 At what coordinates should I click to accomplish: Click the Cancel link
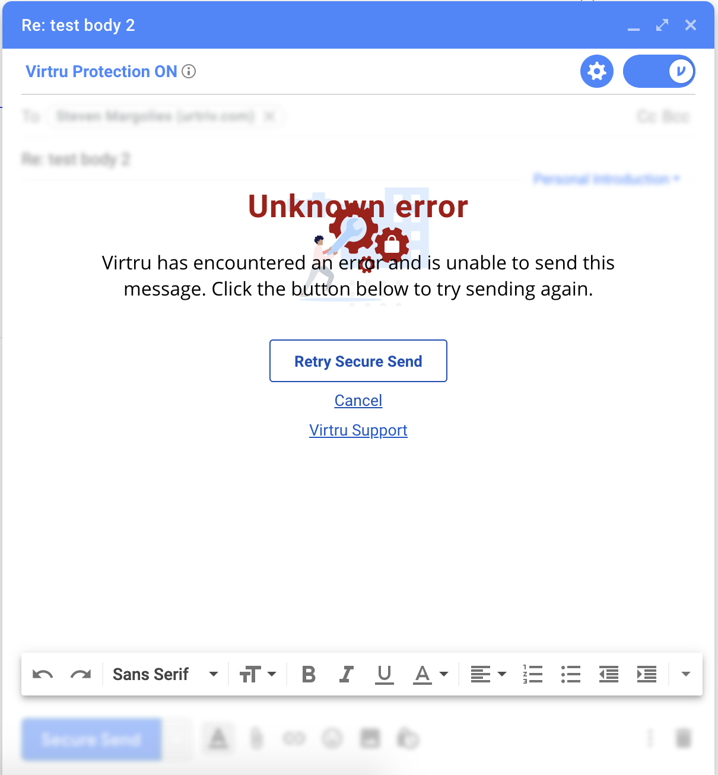(358, 401)
